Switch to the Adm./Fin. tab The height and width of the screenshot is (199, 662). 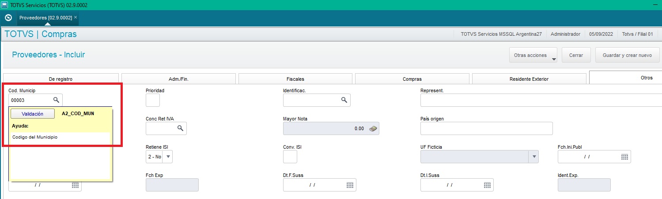(x=178, y=79)
